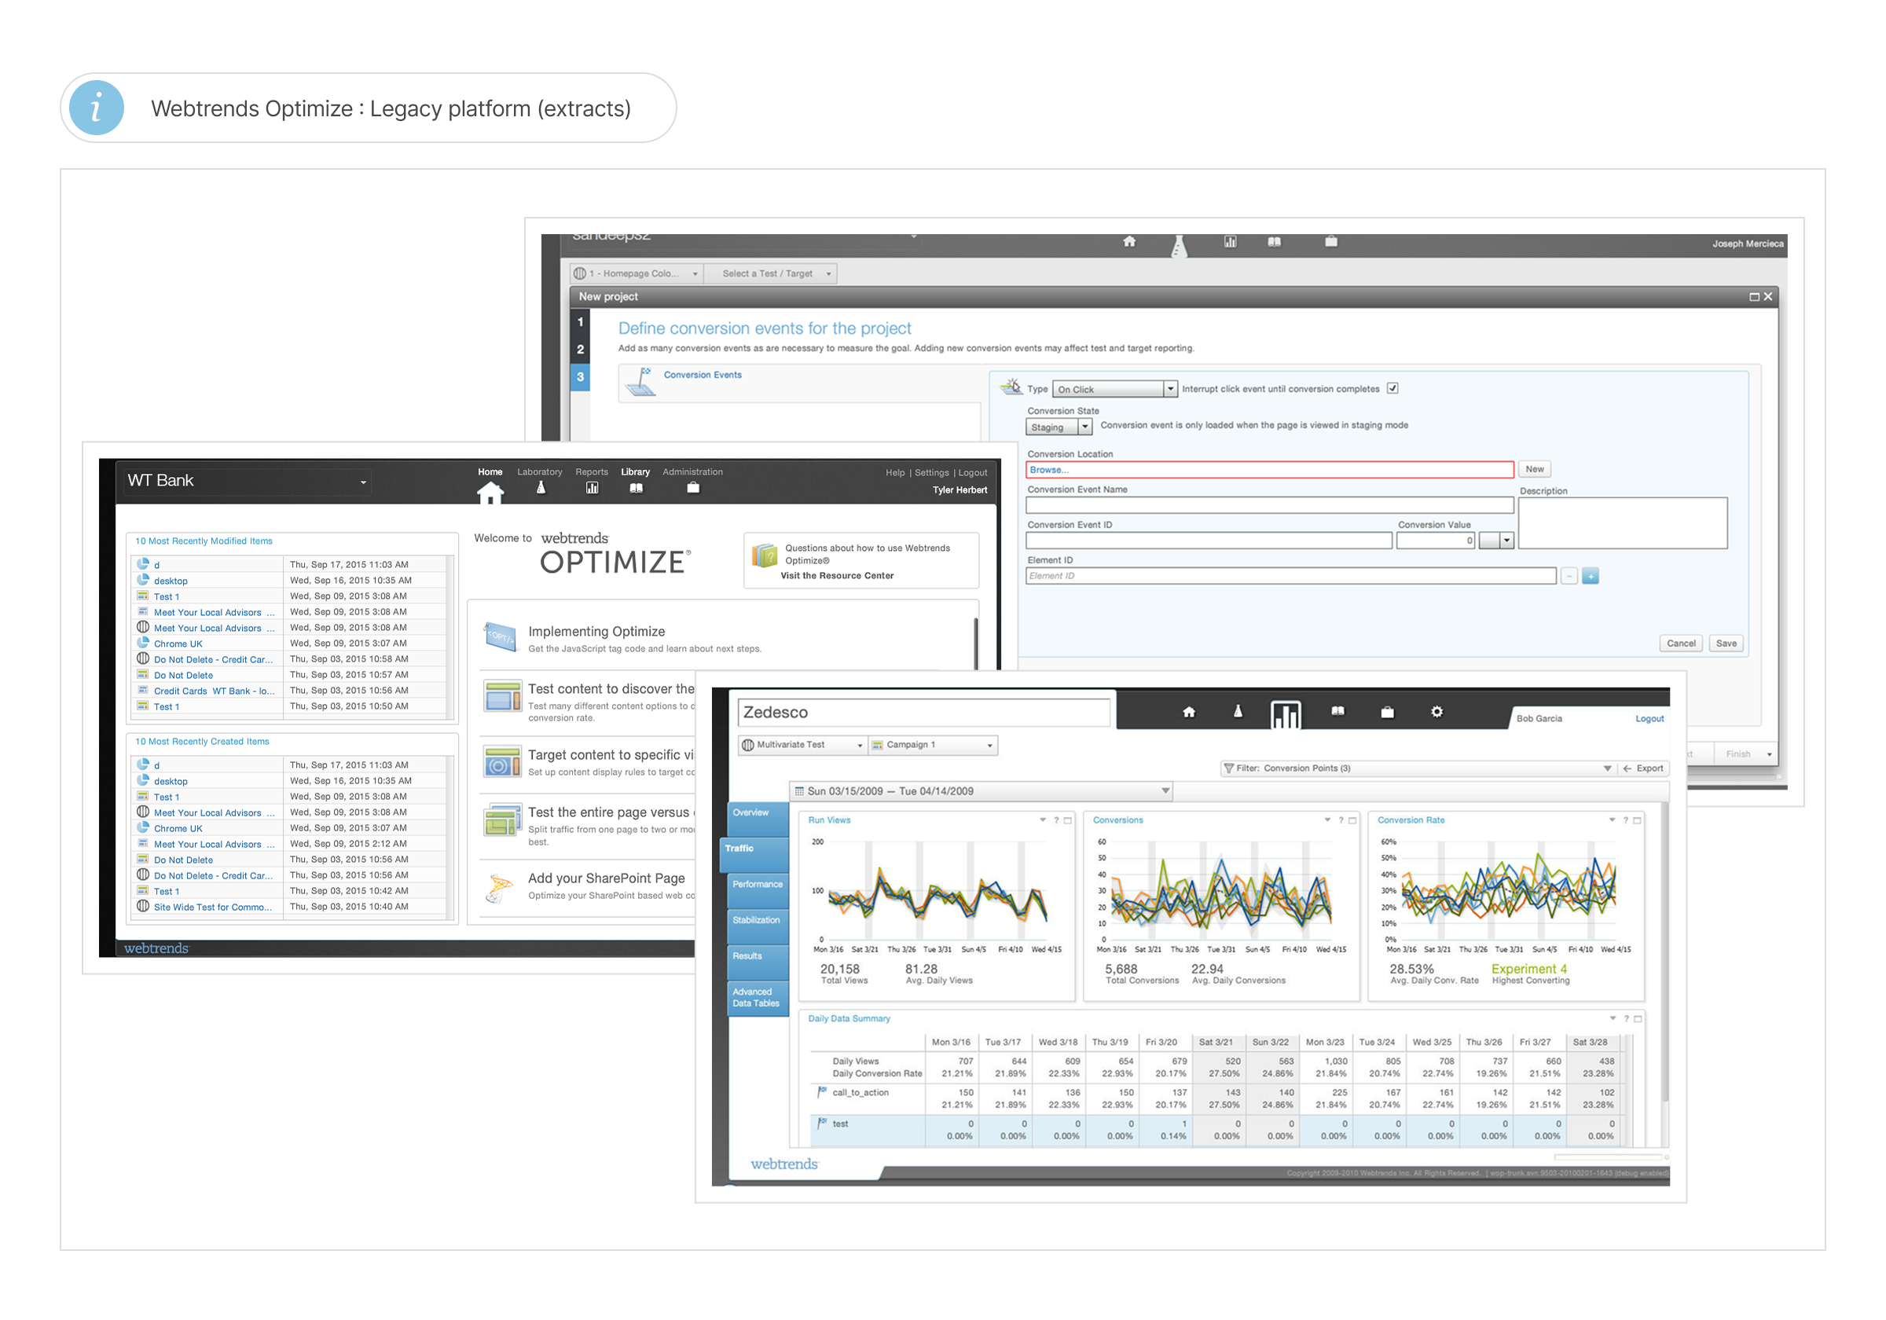The width and height of the screenshot is (1886, 1320).
Task: Open Laboratory flask icon in Zedesco window
Action: tap(1238, 711)
